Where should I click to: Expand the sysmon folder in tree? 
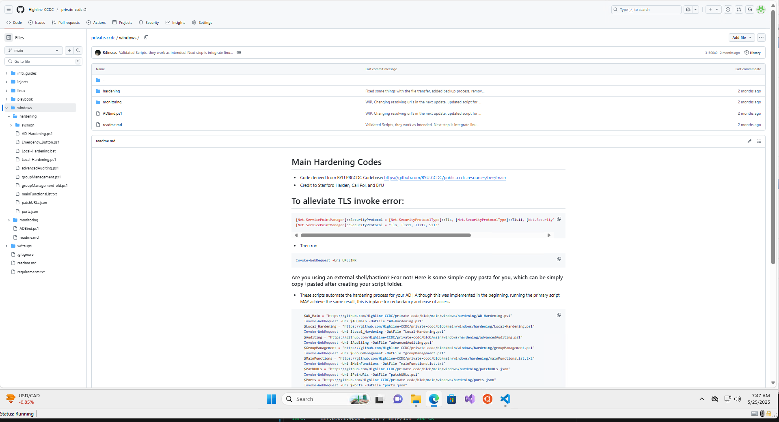pyautogui.click(x=11, y=125)
